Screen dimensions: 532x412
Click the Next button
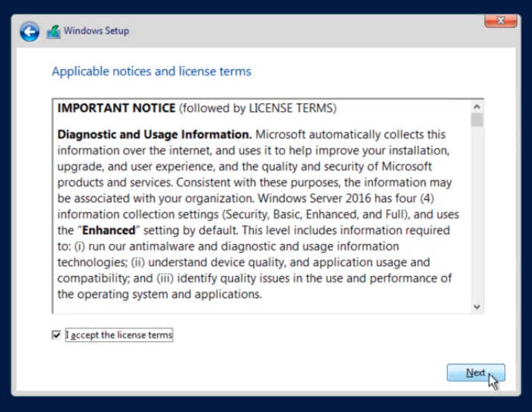click(475, 373)
